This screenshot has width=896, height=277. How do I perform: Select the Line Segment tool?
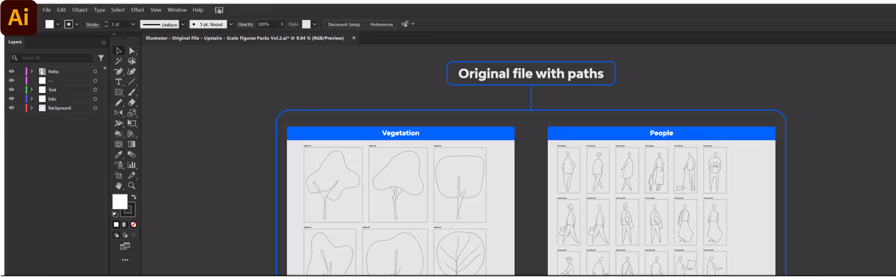(x=132, y=82)
